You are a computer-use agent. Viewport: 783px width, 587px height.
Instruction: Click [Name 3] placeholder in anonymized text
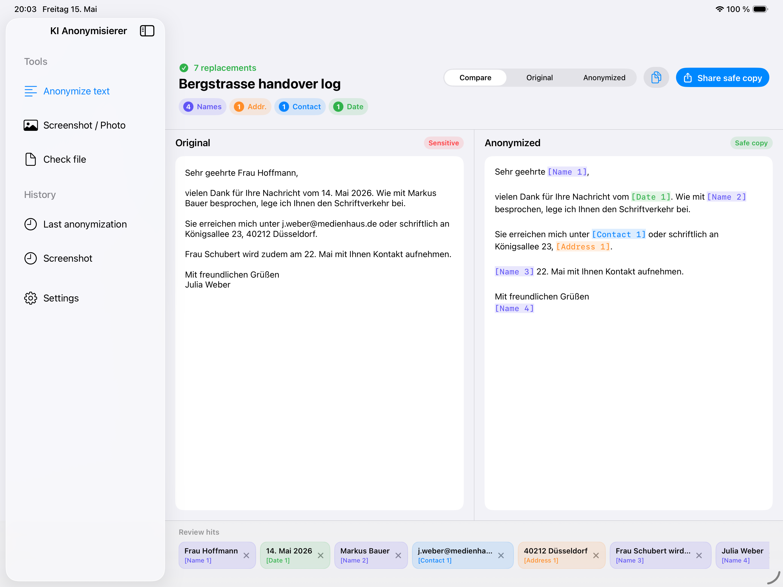(514, 272)
